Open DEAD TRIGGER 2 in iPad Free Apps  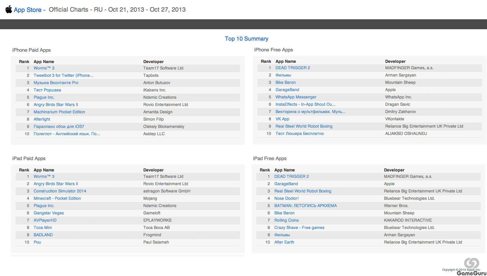click(x=292, y=176)
